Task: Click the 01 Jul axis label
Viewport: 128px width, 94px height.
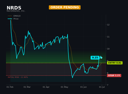Action: tap(102, 87)
